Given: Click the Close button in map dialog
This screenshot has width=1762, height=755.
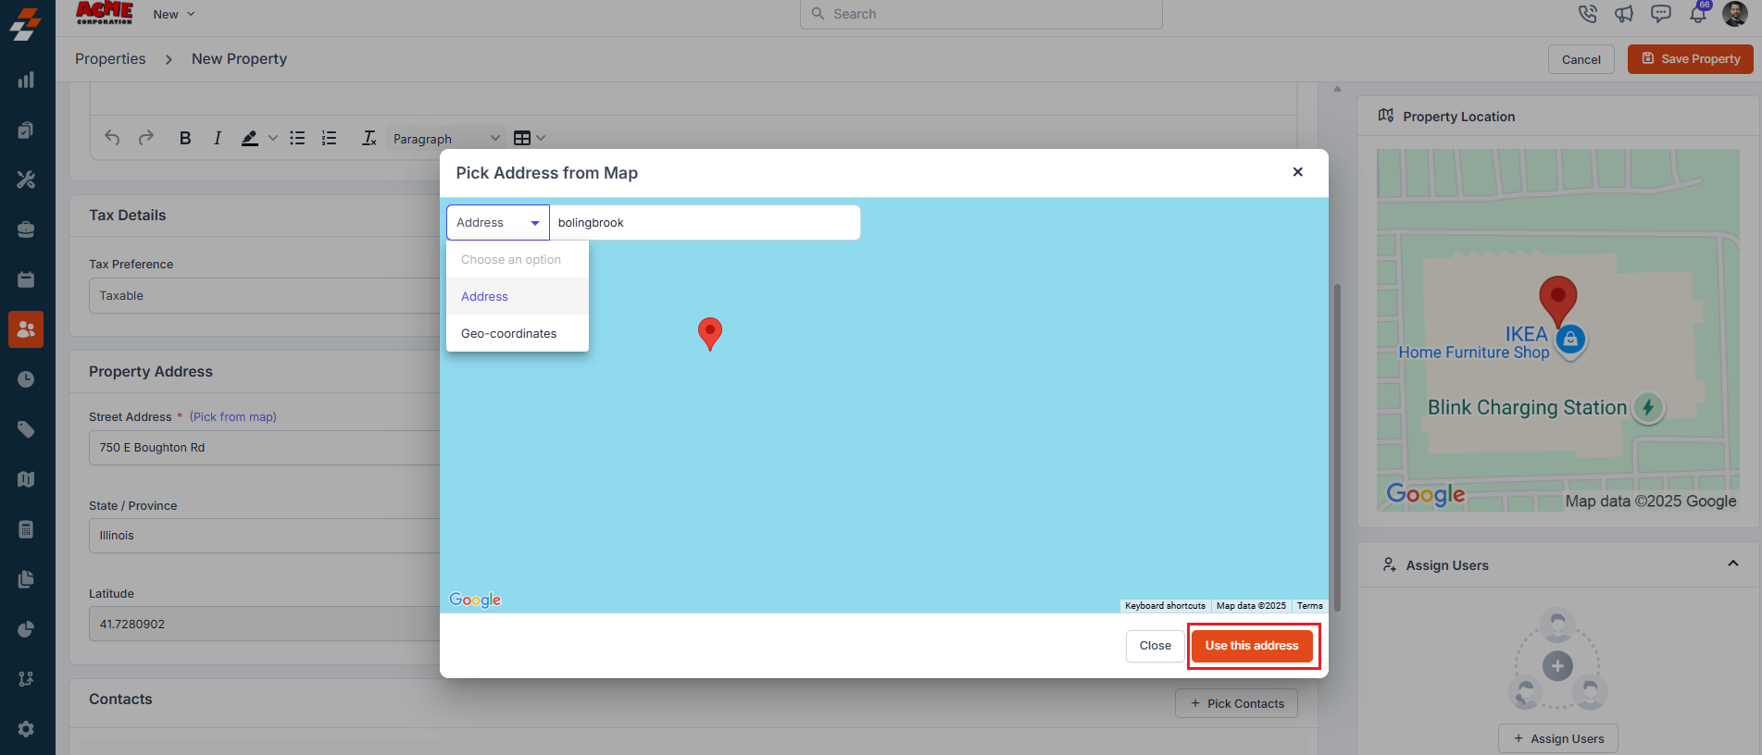Looking at the screenshot, I should 1155,646.
